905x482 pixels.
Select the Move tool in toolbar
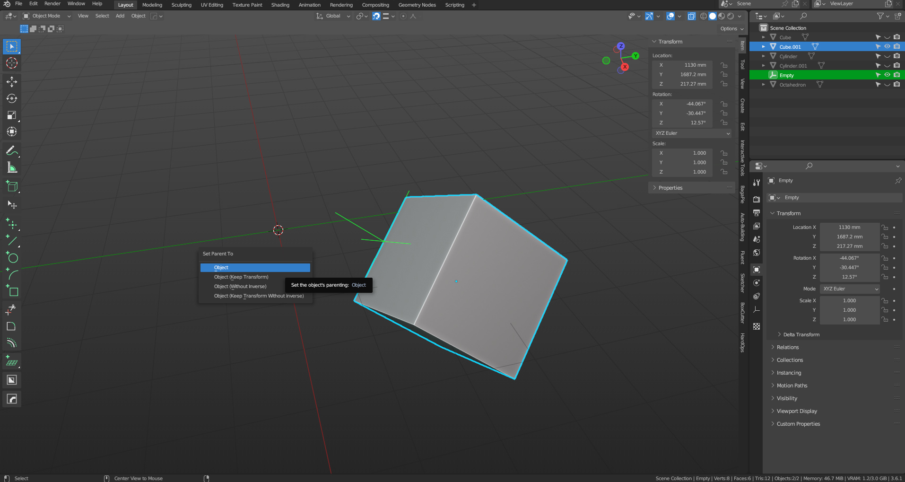click(12, 82)
